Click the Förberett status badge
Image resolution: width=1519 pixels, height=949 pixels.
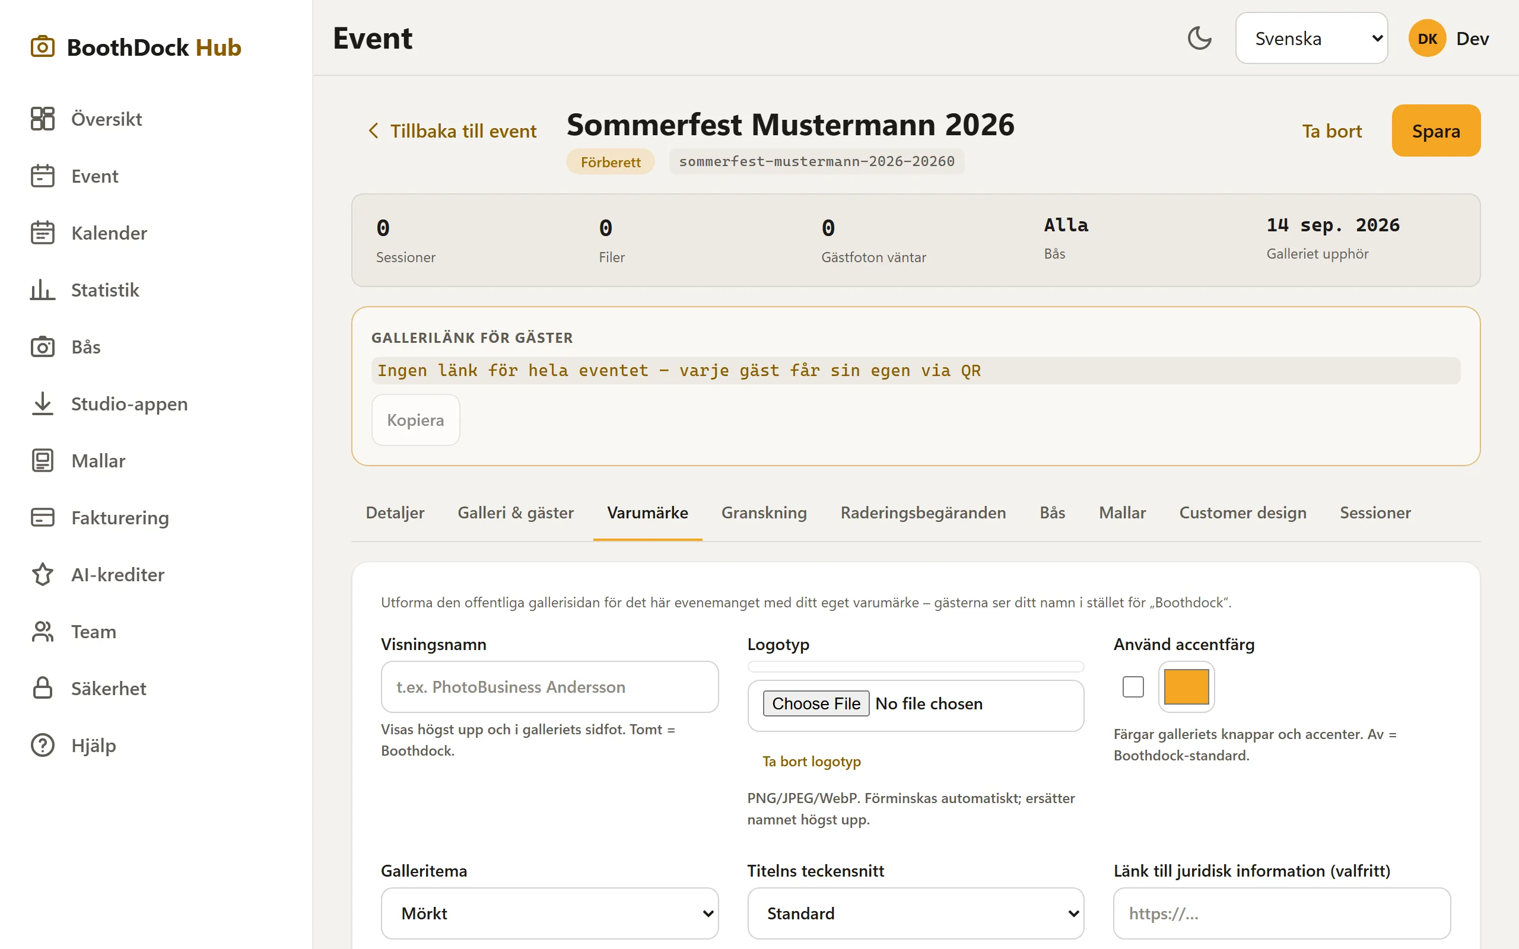[610, 162]
